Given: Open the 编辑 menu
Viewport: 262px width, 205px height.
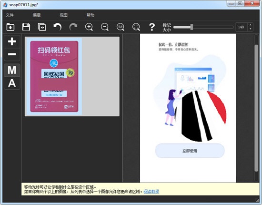Looking at the screenshot, I should click(x=37, y=15).
